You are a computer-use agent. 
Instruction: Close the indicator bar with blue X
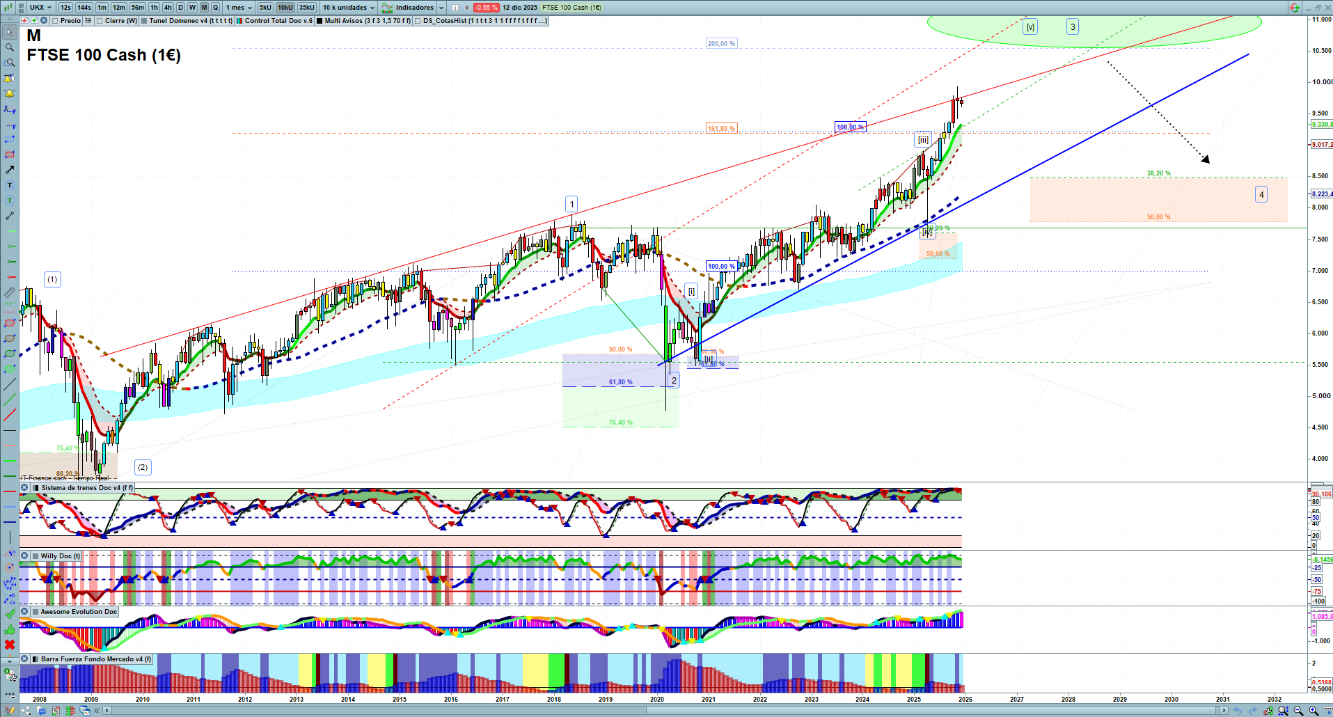[x=44, y=21]
